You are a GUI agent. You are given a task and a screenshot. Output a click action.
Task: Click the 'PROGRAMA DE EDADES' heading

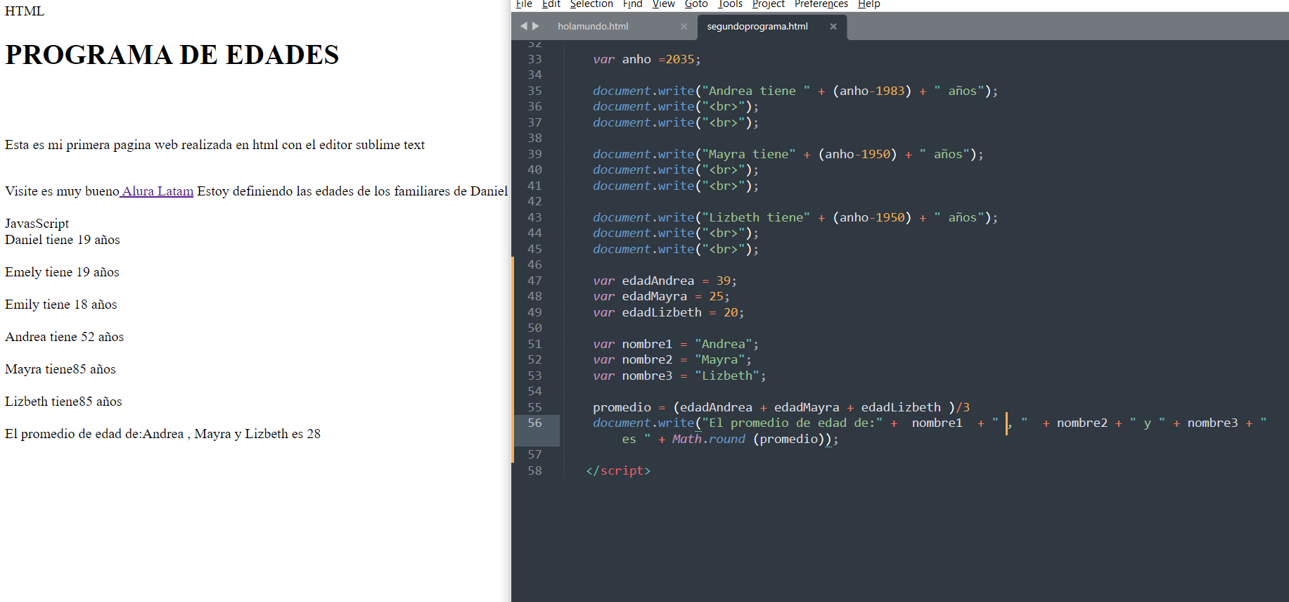[172, 55]
